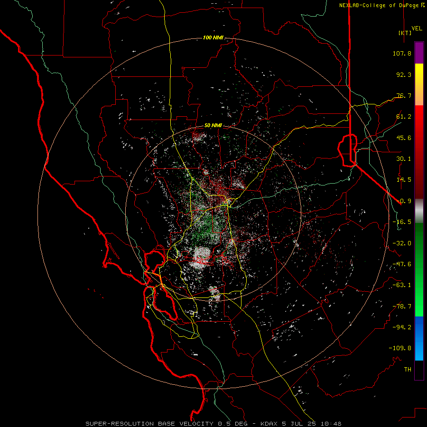Select the 30.1 scale value
This screenshot has width=427, height=427.
(x=404, y=159)
